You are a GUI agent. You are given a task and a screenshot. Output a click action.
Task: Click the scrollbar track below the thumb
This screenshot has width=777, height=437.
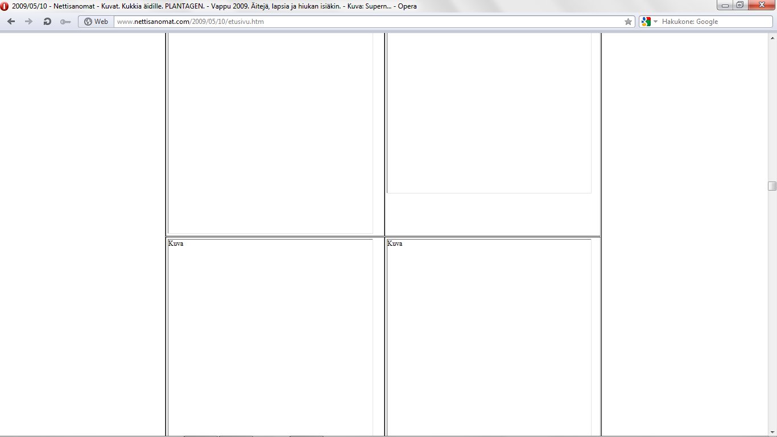click(772, 313)
